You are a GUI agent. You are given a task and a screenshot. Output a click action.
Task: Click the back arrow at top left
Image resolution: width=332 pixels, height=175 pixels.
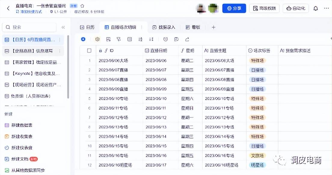[8, 8]
